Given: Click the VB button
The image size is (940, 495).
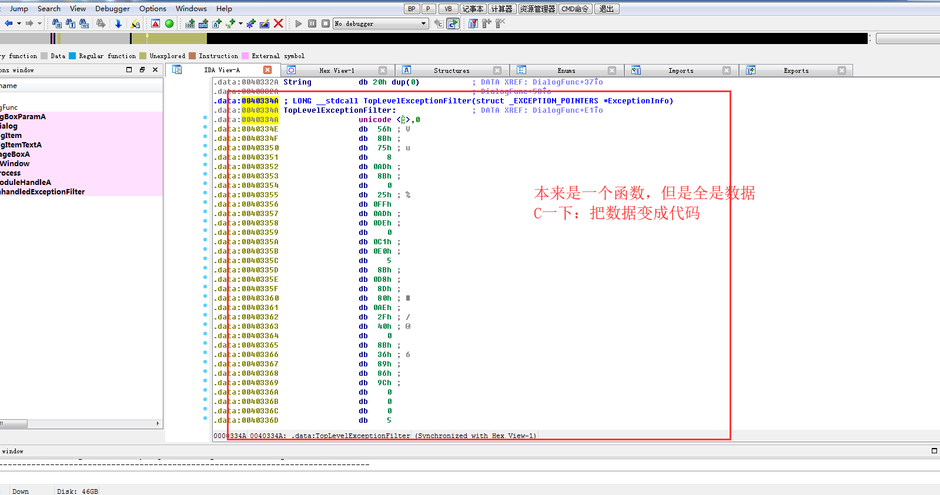Looking at the screenshot, I should tap(448, 9).
